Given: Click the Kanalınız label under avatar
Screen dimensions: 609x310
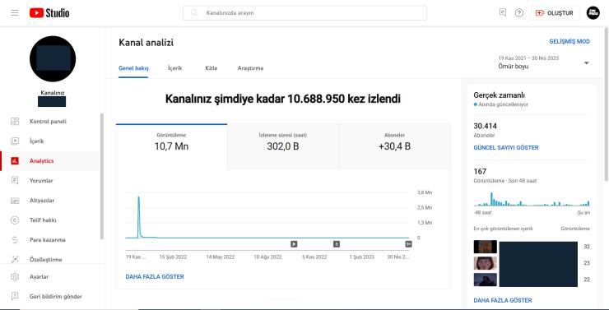Looking at the screenshot, I should 53,93.
